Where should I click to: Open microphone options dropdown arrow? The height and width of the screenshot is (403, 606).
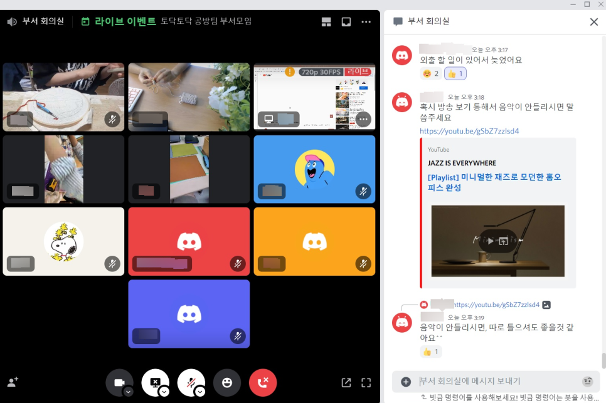coord(200,392)
